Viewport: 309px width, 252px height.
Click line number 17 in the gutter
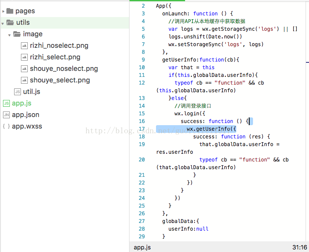click(142, 129)
